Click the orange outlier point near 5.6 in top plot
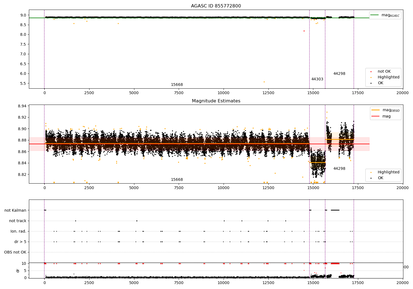The width and height of the screenshot is (413, 289). 264,82
